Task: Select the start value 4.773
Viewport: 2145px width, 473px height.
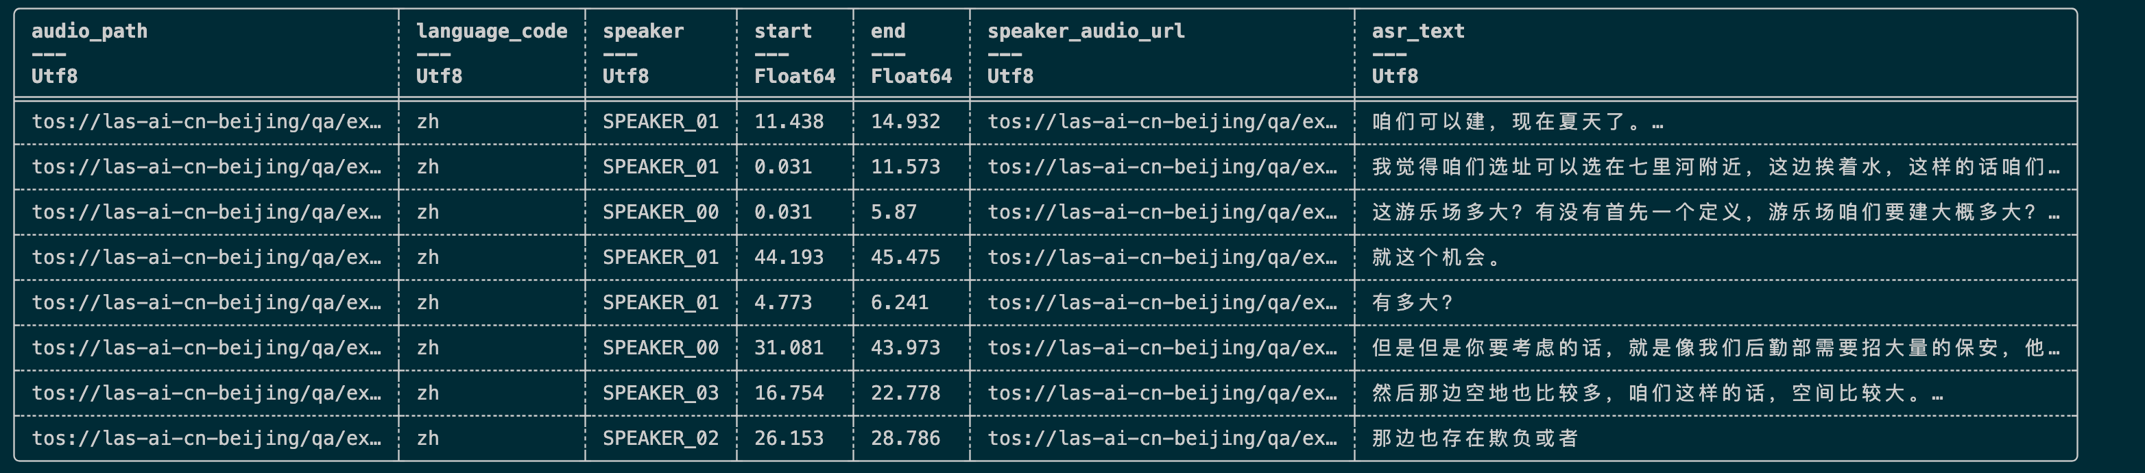Action: pos(782,302)
